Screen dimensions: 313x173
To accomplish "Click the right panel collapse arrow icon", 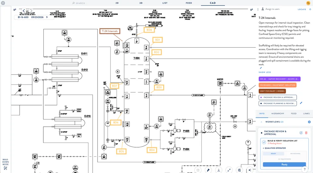I will (x=251, y=9).
